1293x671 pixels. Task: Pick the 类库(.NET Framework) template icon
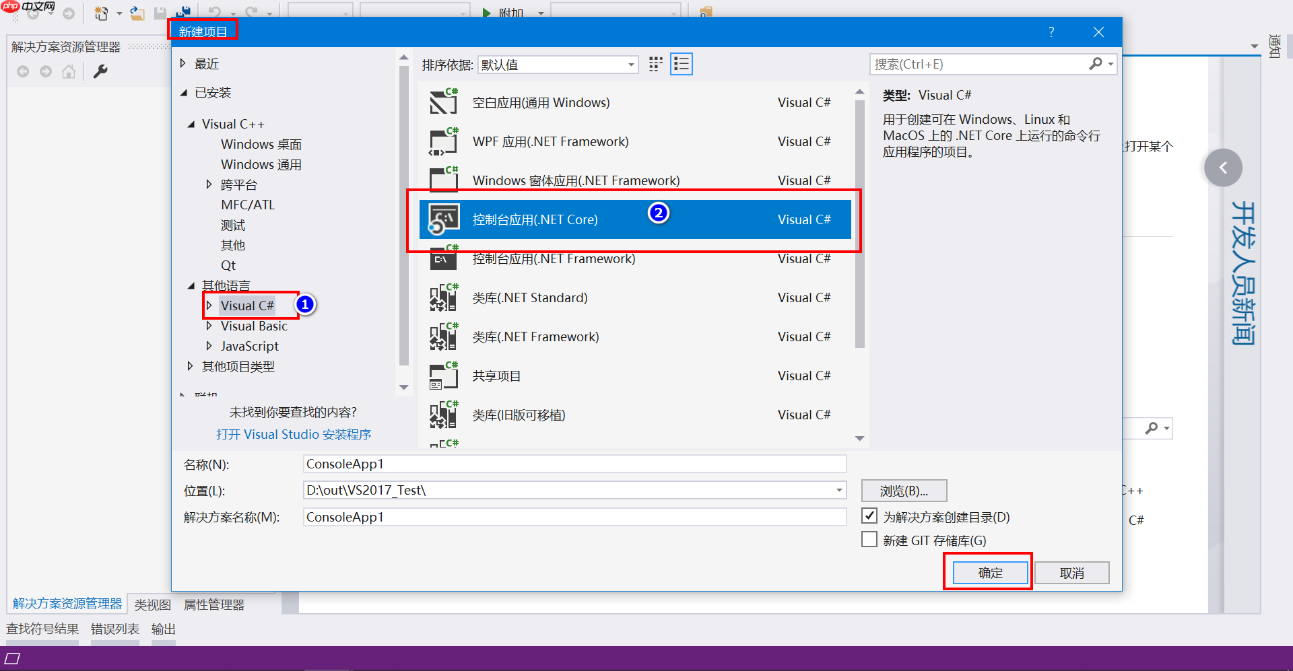coord(444,336)
